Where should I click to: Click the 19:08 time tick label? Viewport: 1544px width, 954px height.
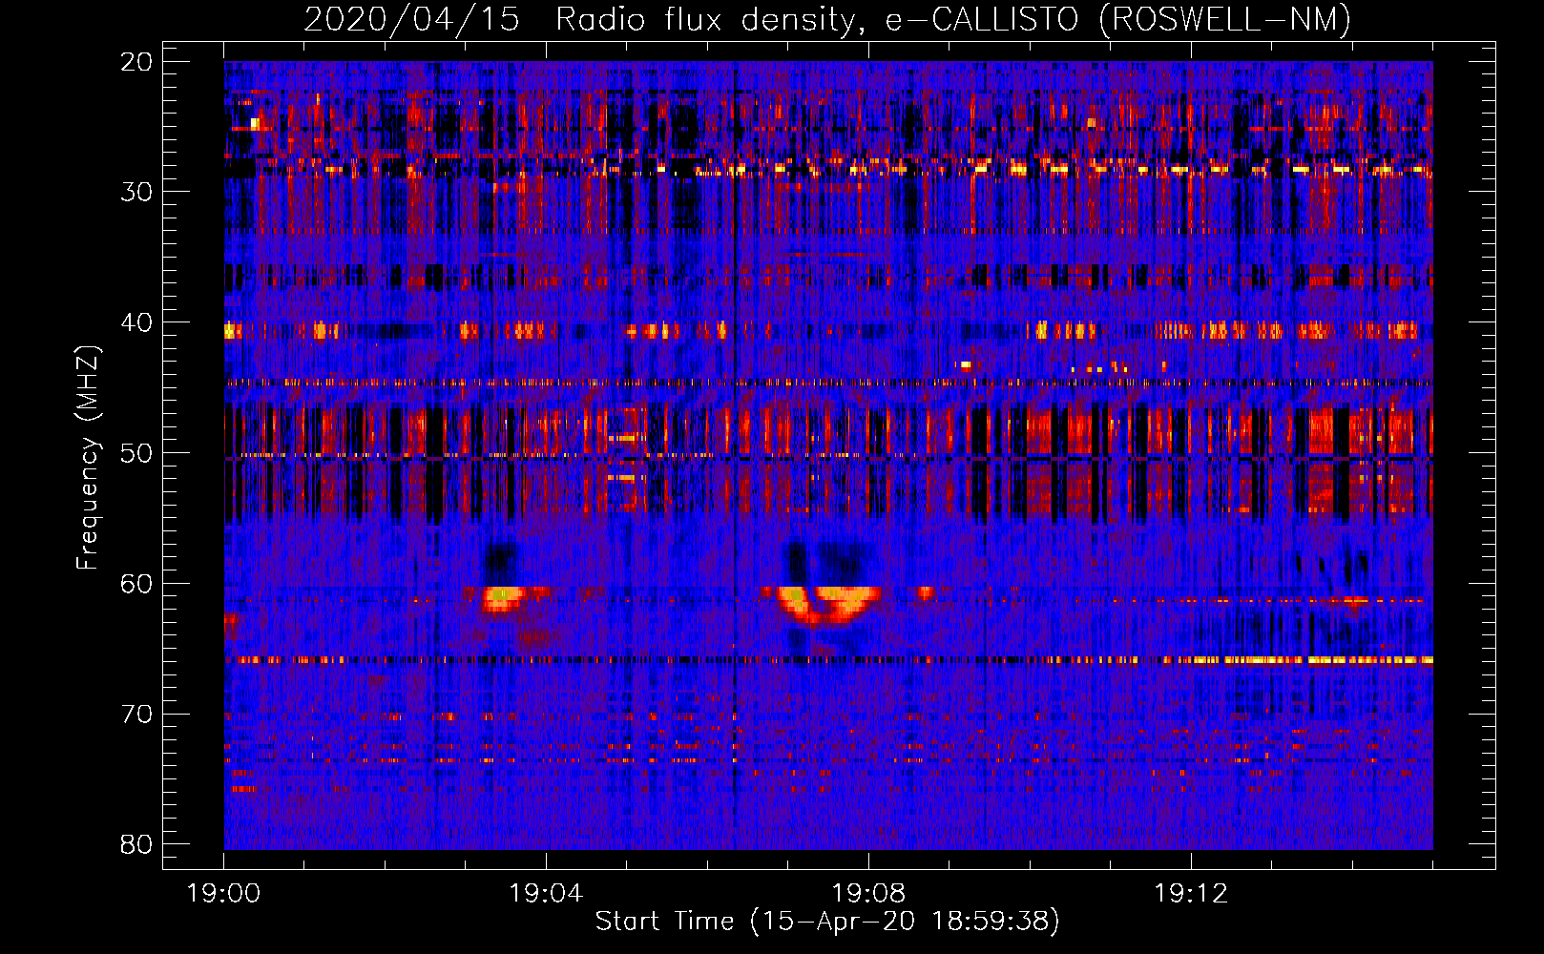(868, 894)
